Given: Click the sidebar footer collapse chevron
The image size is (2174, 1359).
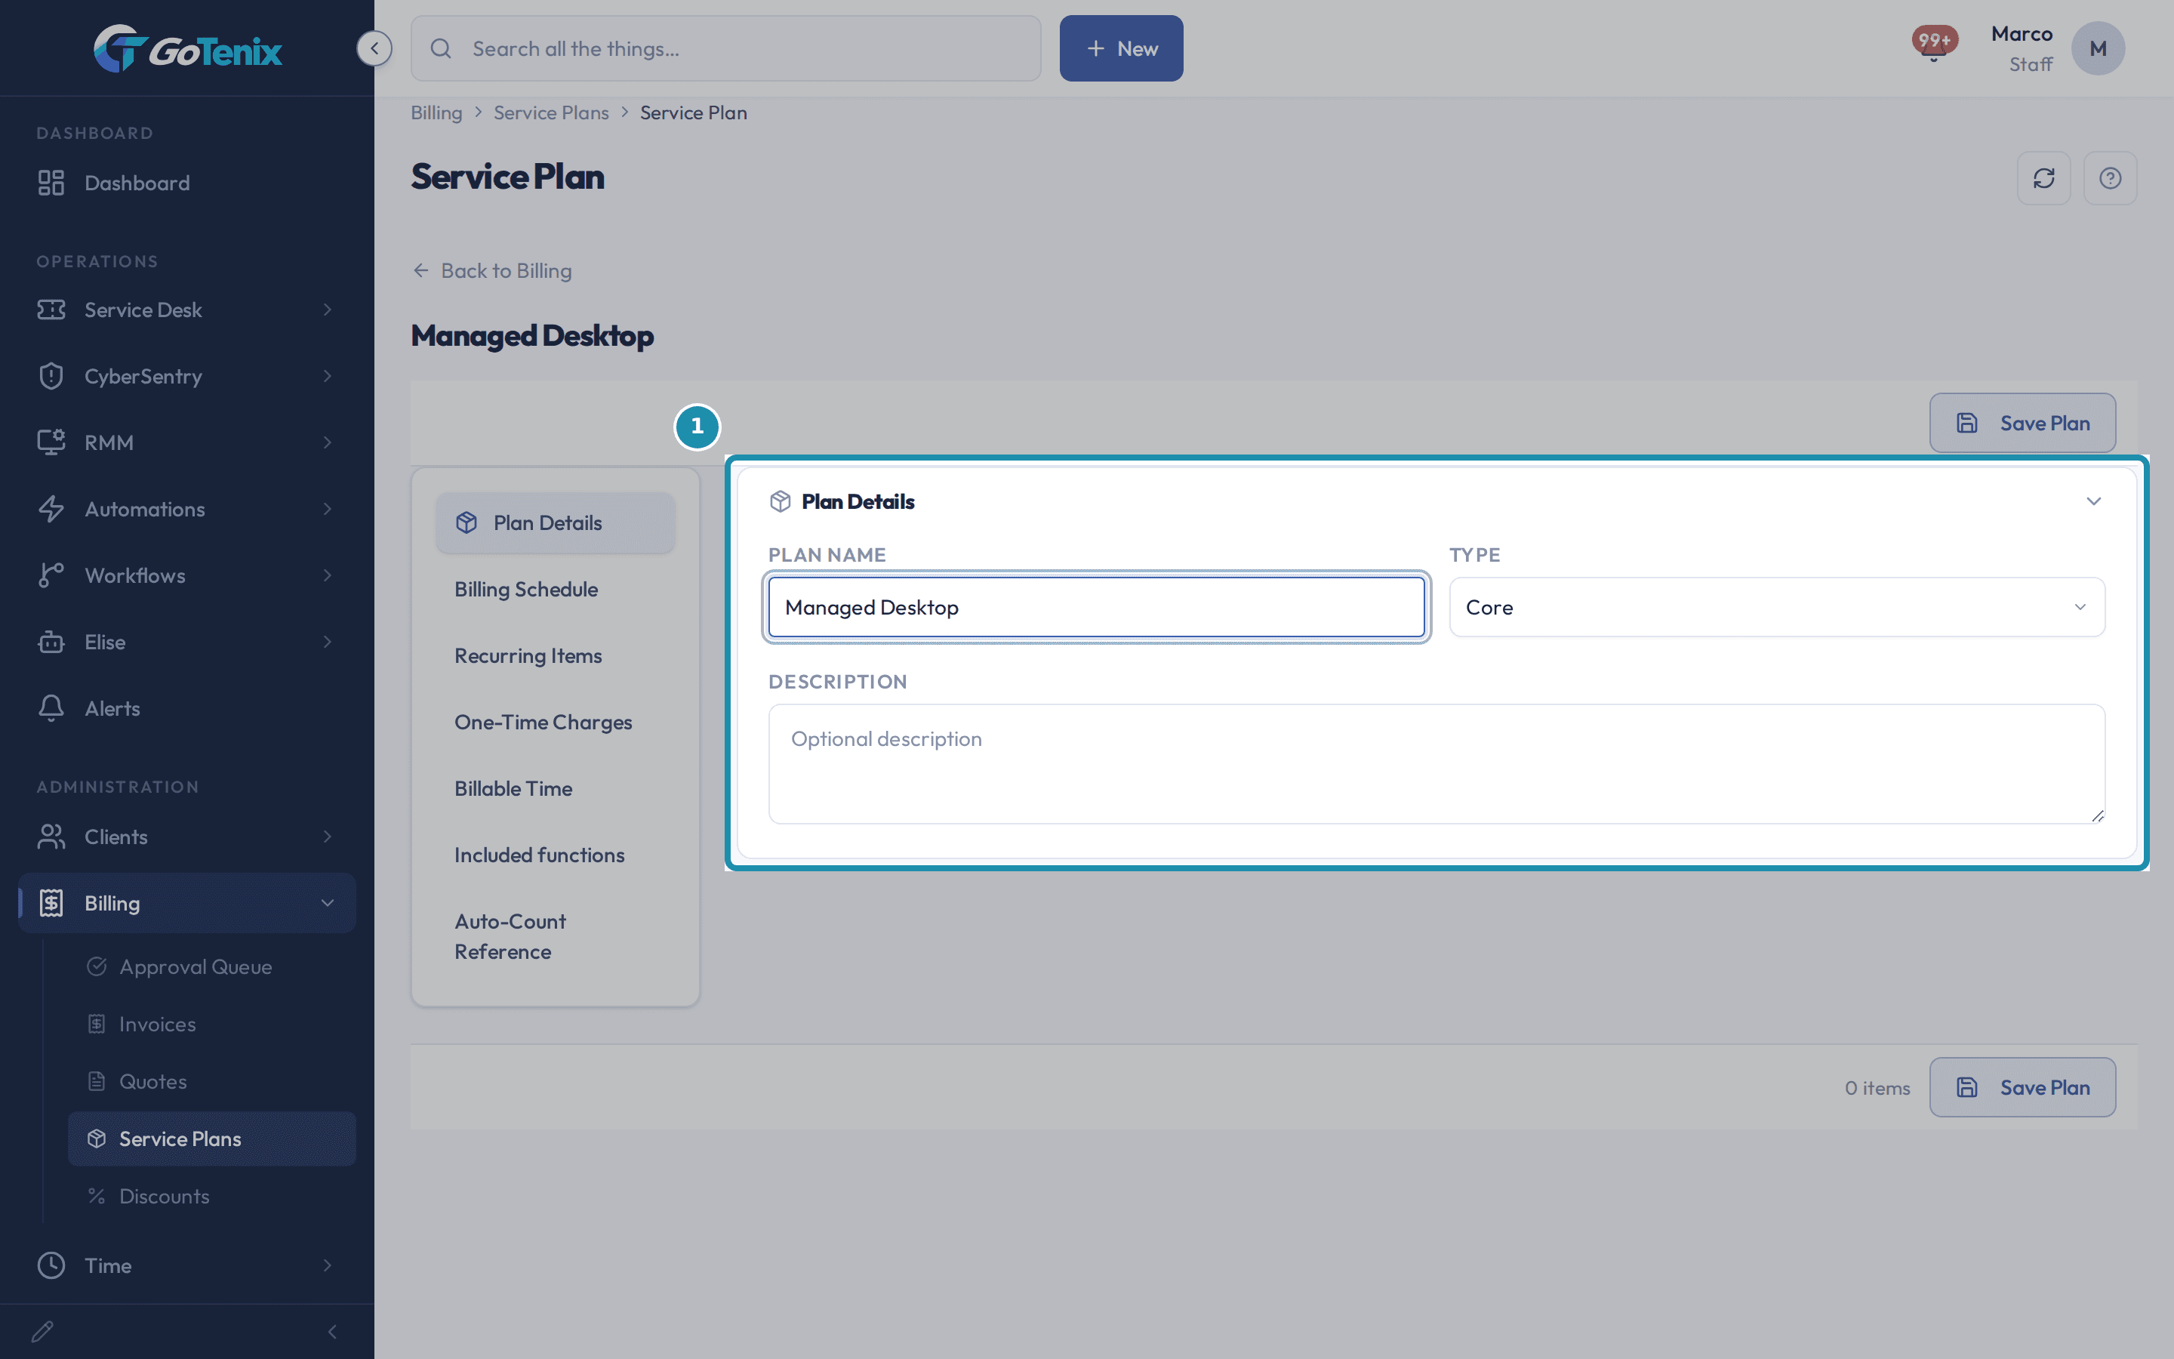Looking at the screenshot, I should coord(332,1331).
